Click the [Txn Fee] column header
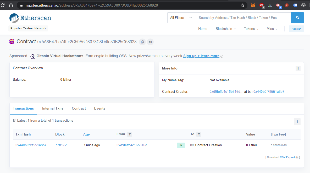The image size is (310, 173). point(278,134)
